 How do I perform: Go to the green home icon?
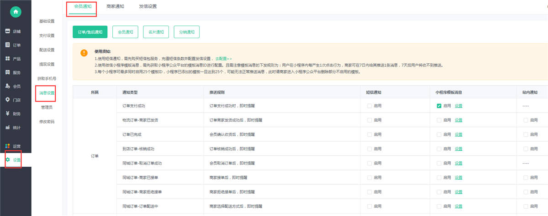[16, 12]
